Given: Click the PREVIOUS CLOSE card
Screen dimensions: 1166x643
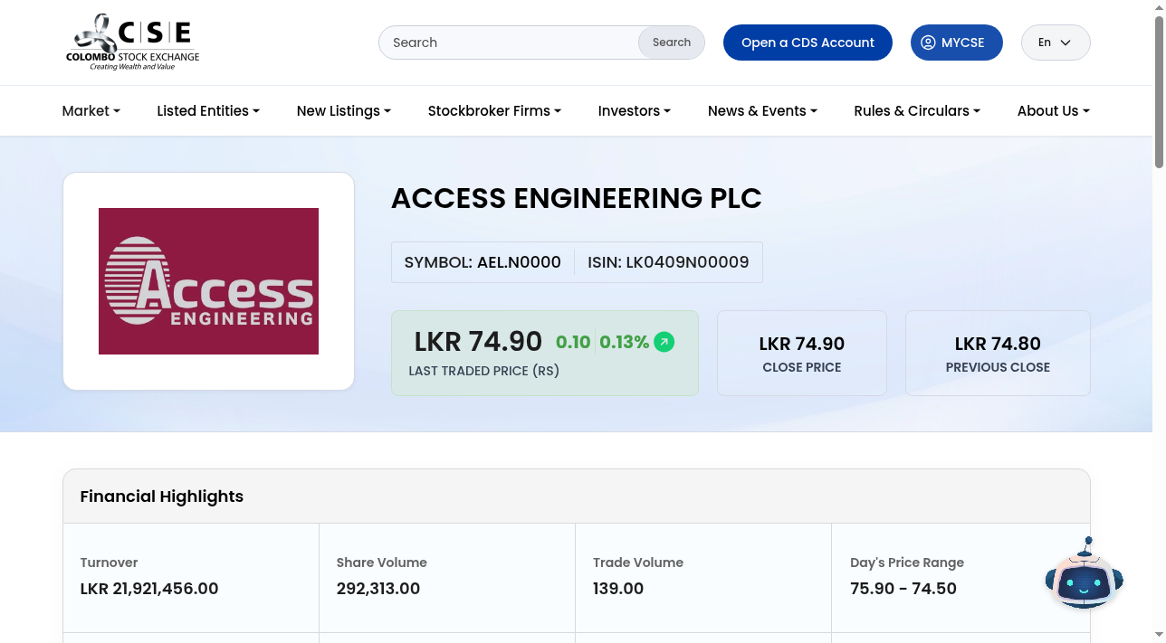Looking at the screenshot, I should pos(998,353).
